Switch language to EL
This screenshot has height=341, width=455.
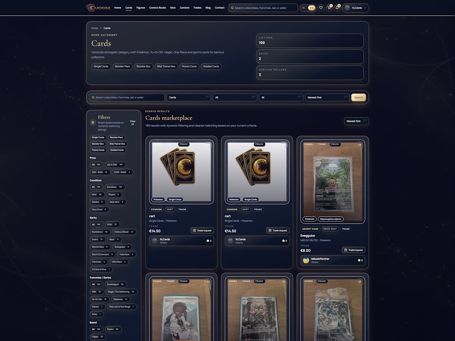coord(304,8)
